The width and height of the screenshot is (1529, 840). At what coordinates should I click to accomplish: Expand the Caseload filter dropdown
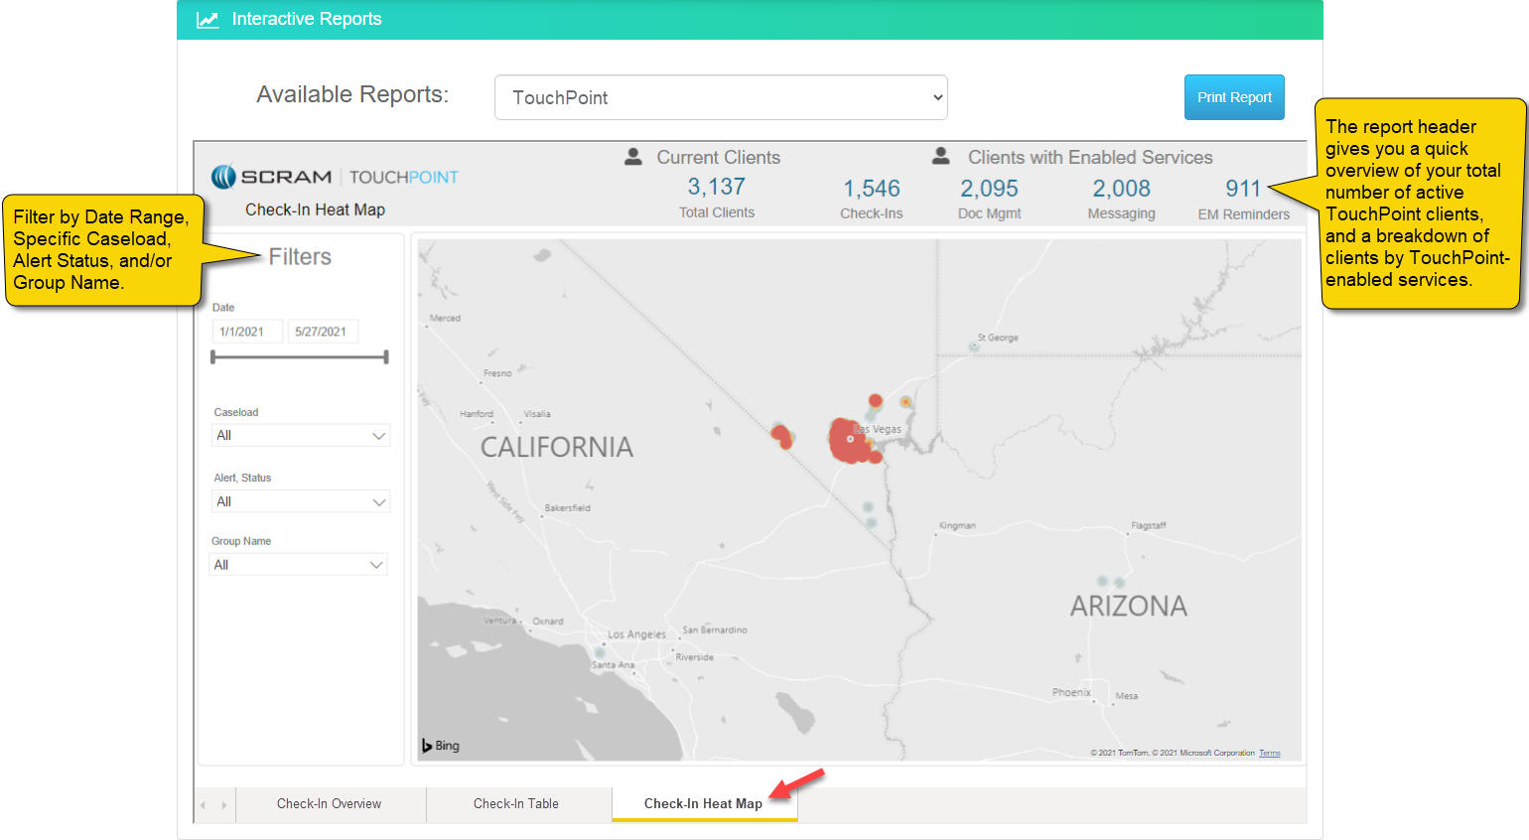tap(301, 436)
